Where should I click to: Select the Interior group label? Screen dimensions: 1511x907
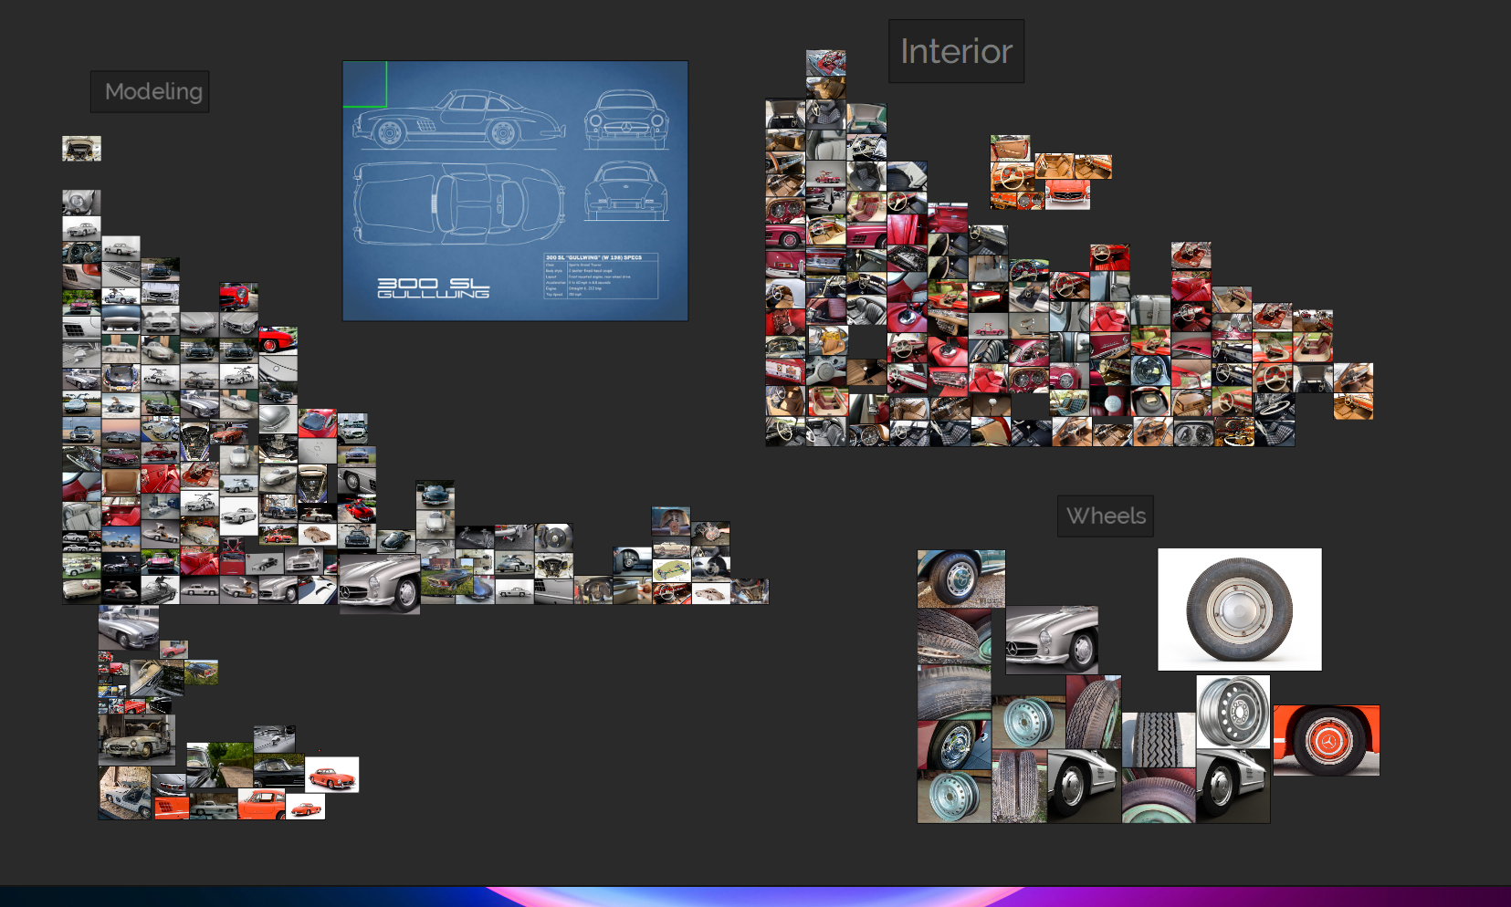coord(956,51)
